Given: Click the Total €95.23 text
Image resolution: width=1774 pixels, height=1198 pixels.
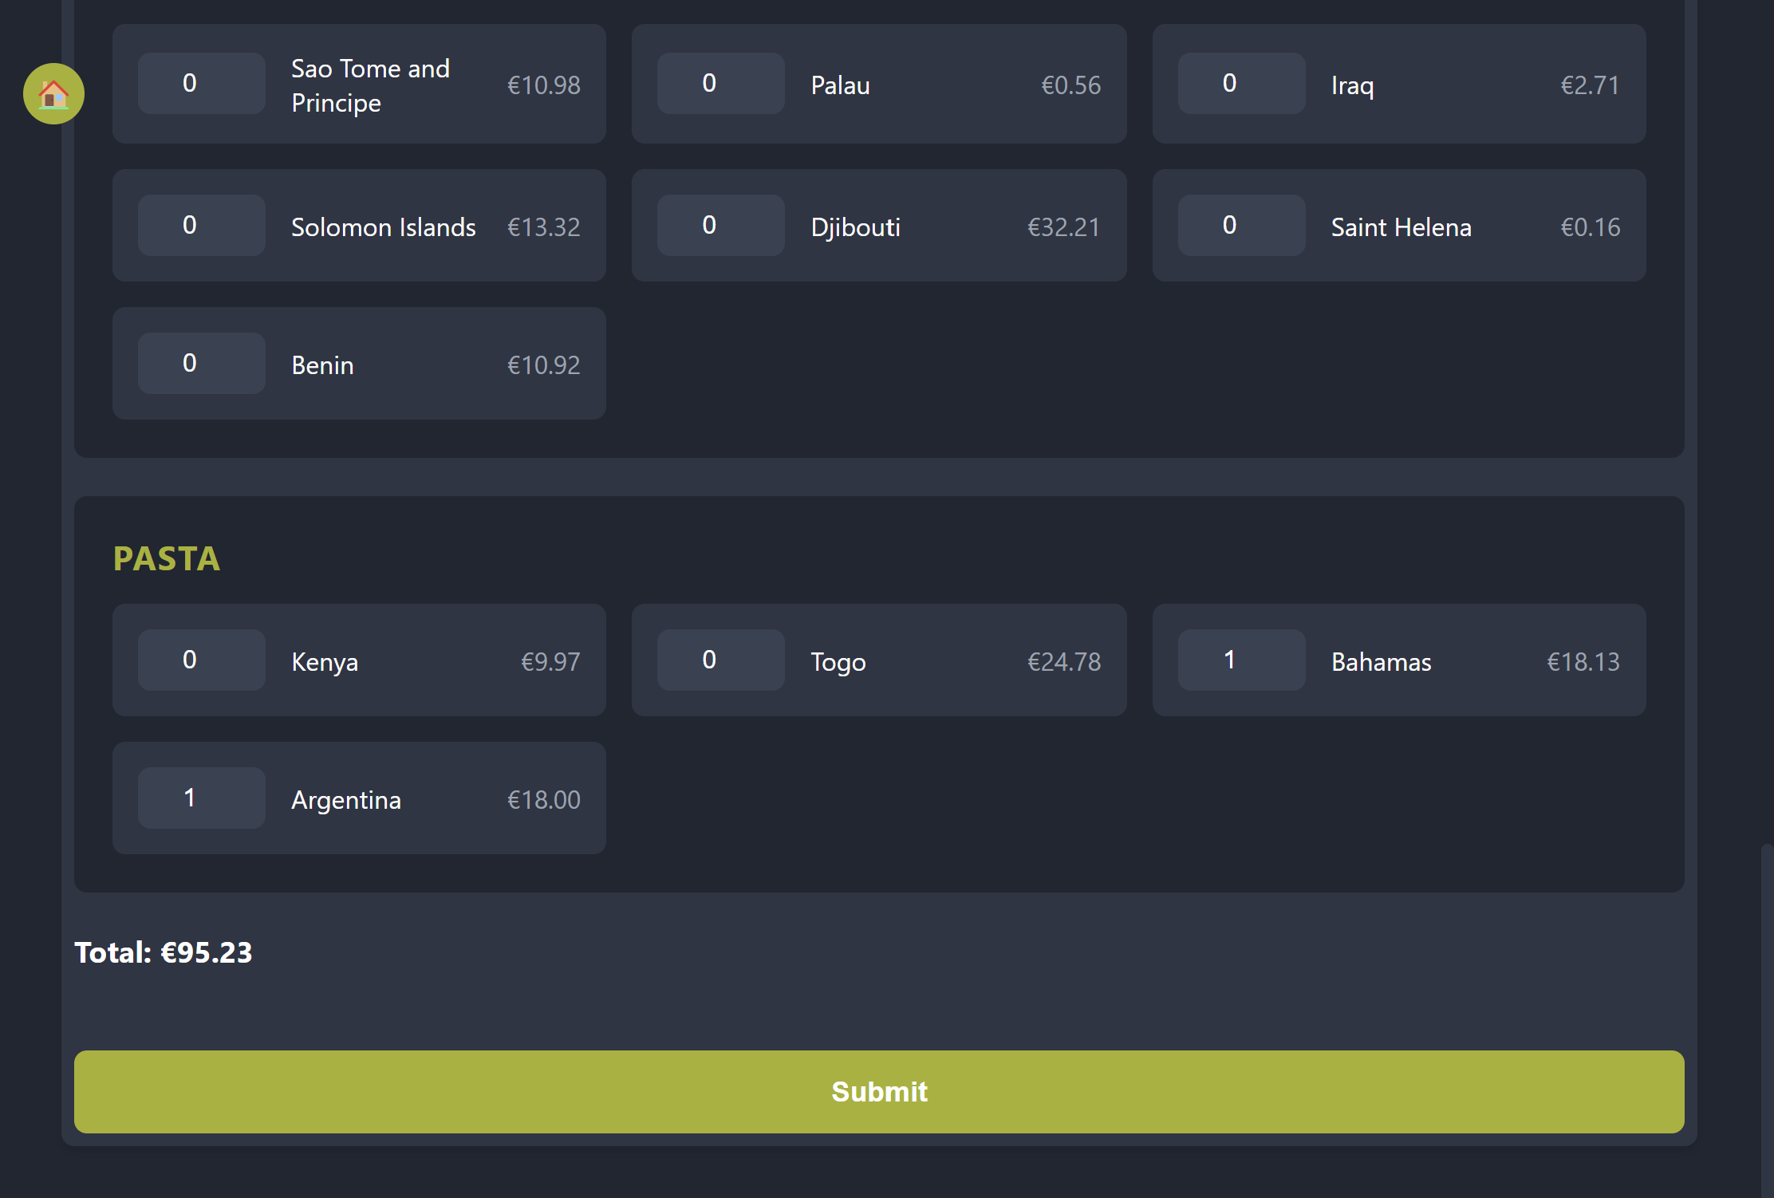Looking at the screenshot, I should pyautogui.click(x=163, y=952).
